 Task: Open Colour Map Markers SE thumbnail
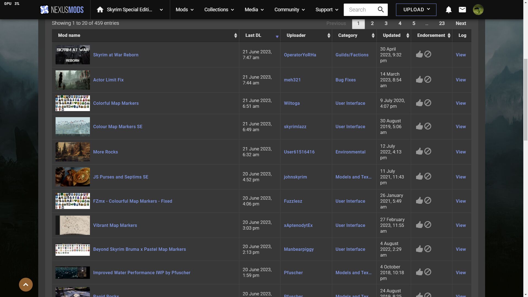tap(73, 127)
